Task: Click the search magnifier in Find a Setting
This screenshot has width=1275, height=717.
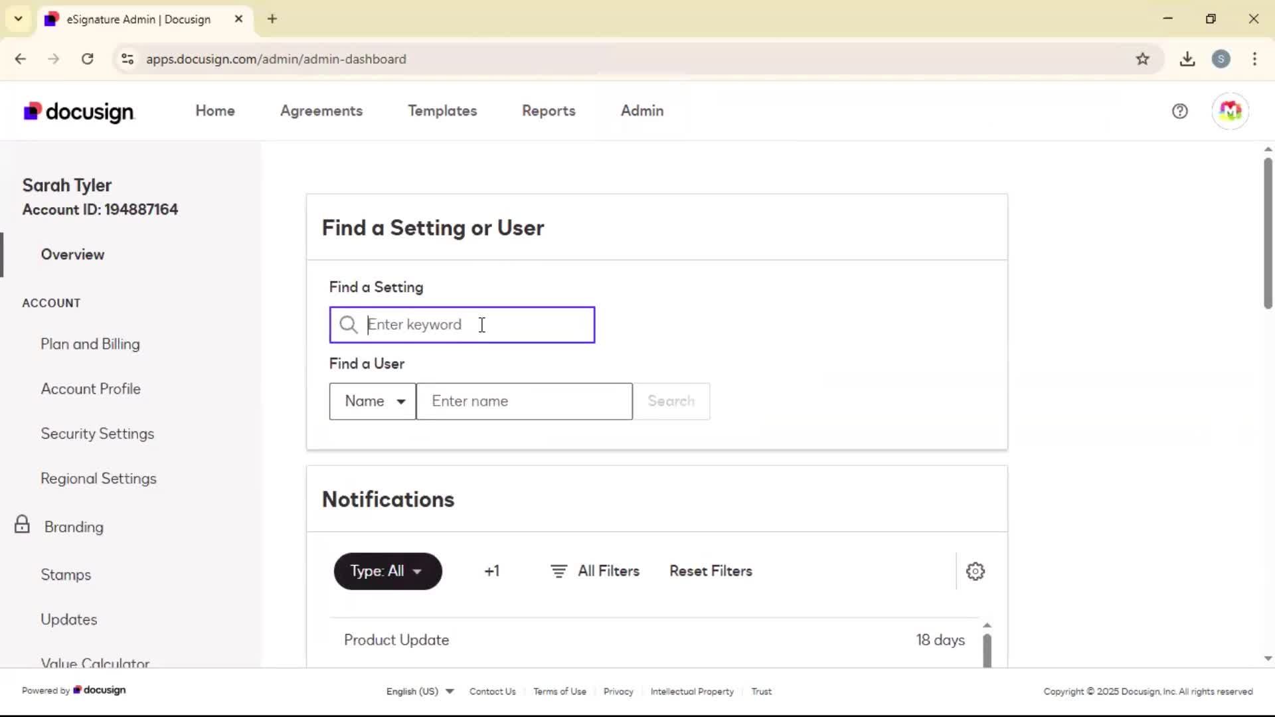Action: 348,325
